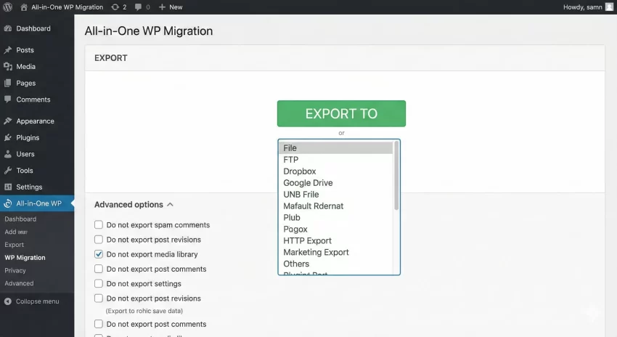Click the Collapse menu arrow icon
The width and height of the screenshot is (617, 337).
tap(7, 301)
